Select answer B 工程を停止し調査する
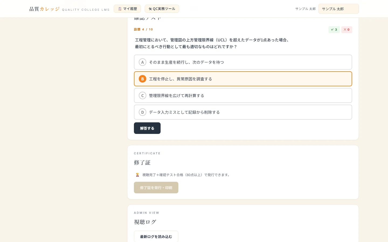This screenshot has width=388, height=242. pyautogui.click(x=243, y=79)
